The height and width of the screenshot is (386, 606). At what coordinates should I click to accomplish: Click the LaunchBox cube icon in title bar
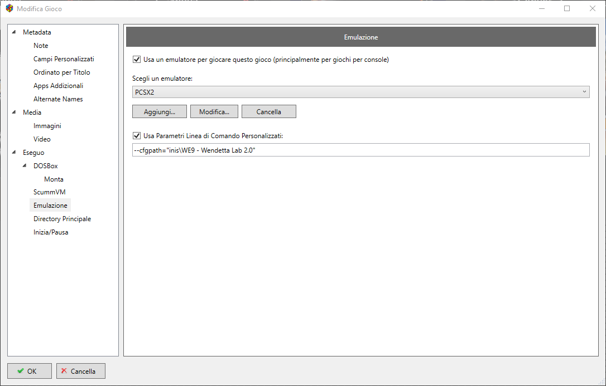9,8
